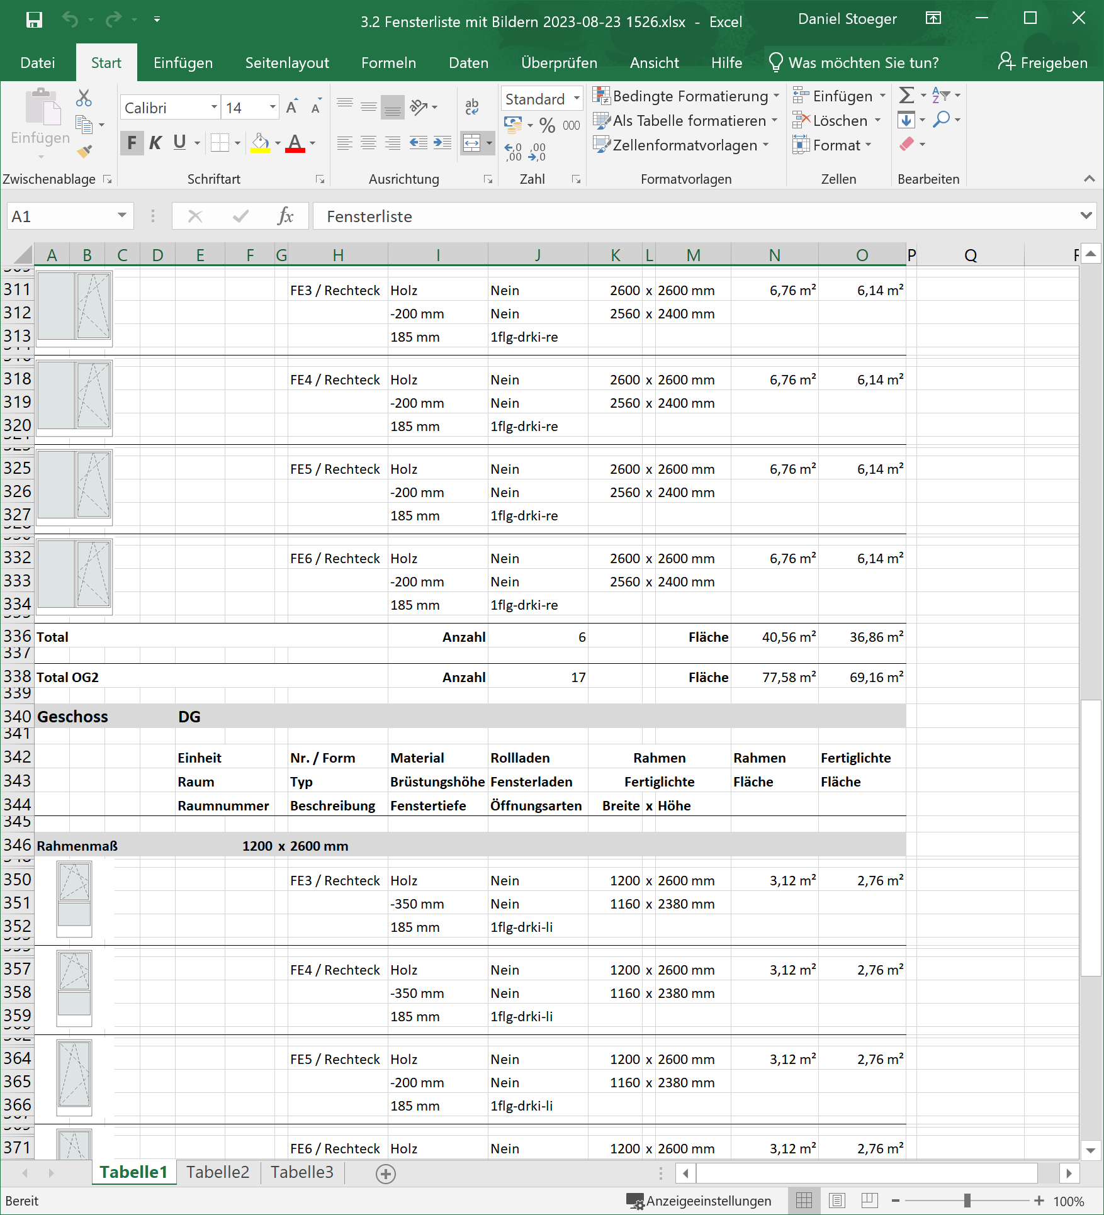Screen dimensions: 1104x1215
Task: Click the Fill down arrow icon
Action: coord(906,120)
